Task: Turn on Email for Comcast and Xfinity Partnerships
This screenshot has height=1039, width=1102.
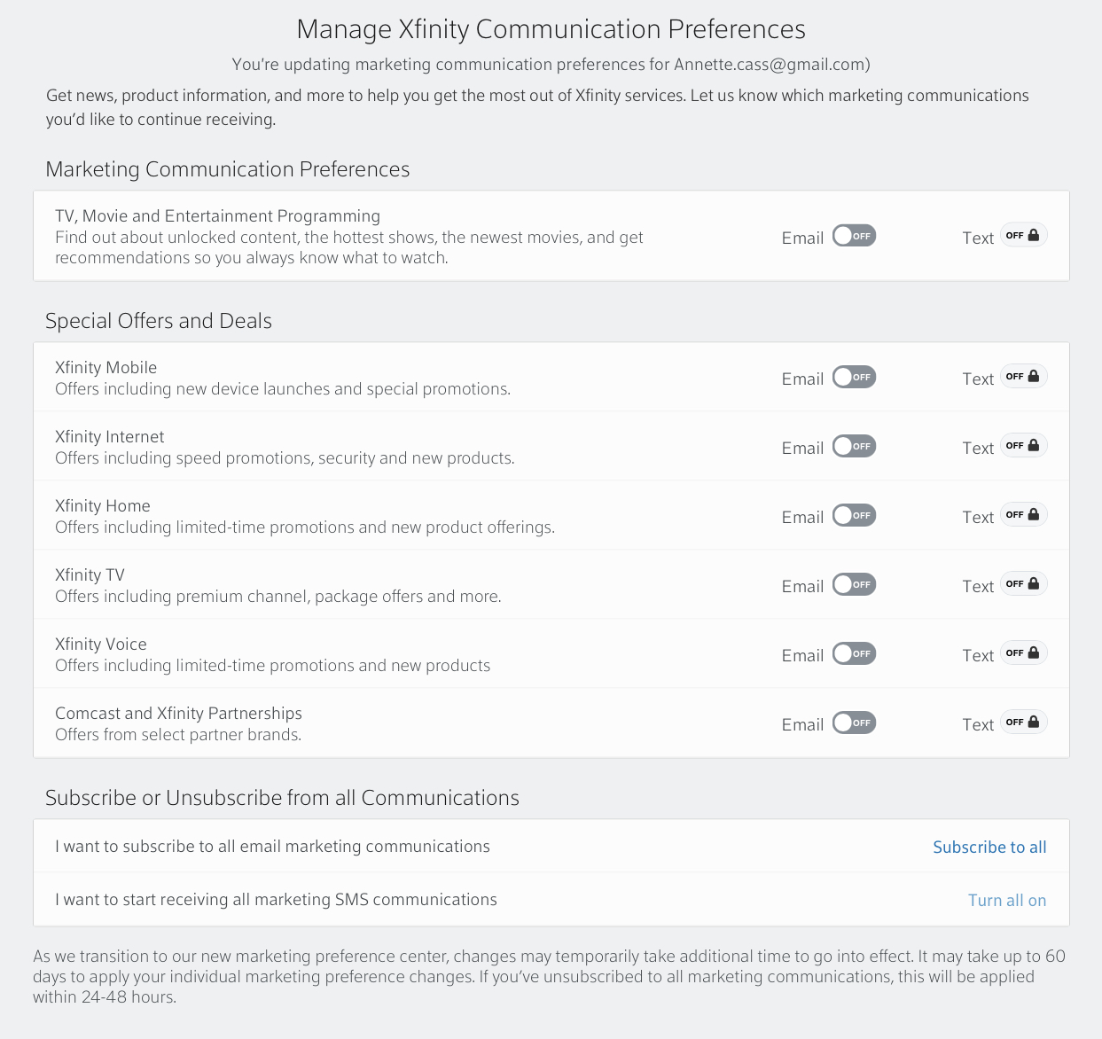Action: (x=854, y=722)
